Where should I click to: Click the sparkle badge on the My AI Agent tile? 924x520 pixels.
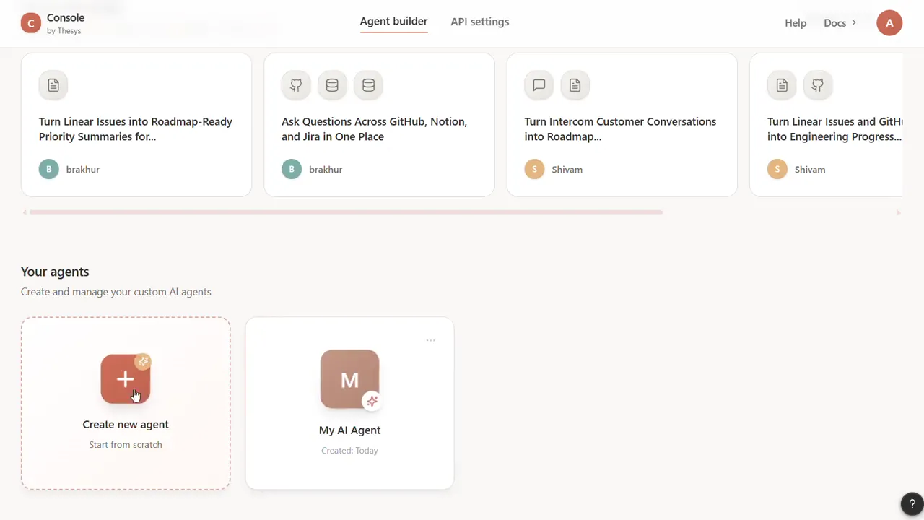[x=372, y=401]
